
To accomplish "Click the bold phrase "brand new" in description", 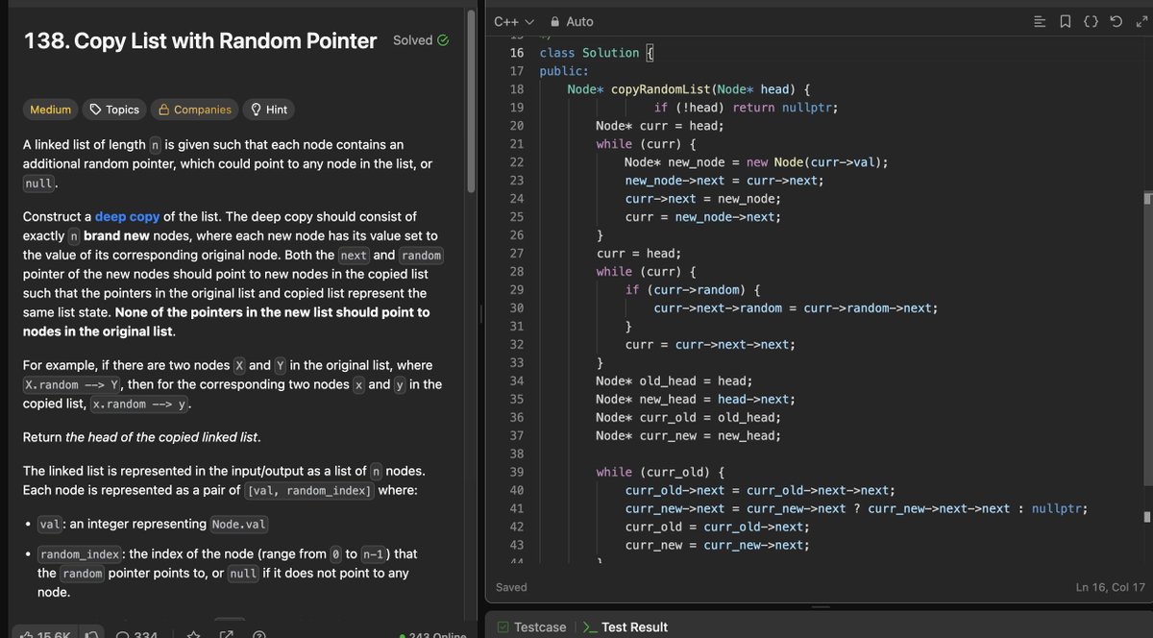I will click(114, 235).
